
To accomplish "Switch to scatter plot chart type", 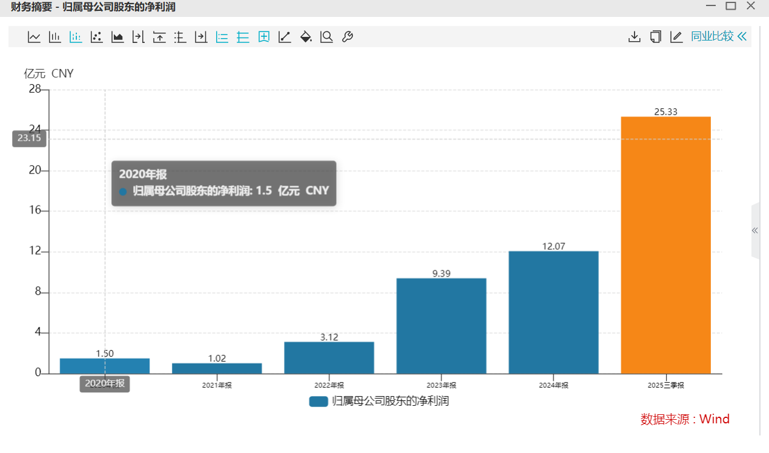I will coord(96,37).
